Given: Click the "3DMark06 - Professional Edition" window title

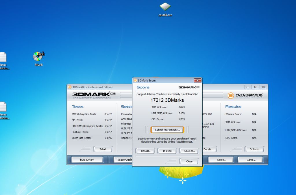Looking at the screenshot, I should coord(92,87).
